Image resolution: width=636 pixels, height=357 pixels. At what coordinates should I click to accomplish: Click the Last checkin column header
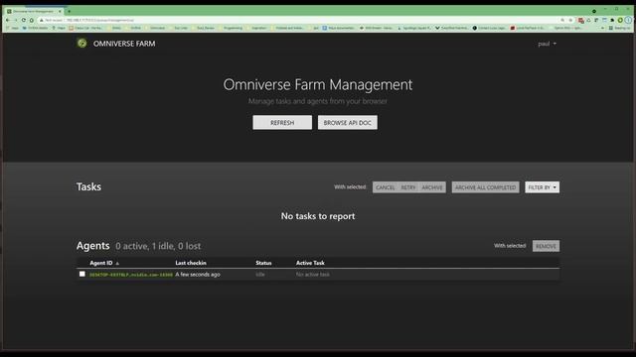coord(191,263)
